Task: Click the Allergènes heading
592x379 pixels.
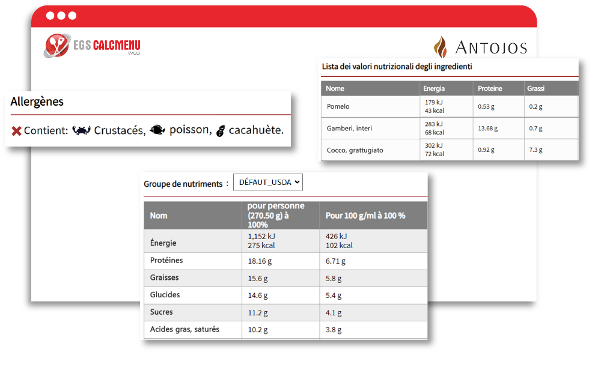Action: coord(37,102)
